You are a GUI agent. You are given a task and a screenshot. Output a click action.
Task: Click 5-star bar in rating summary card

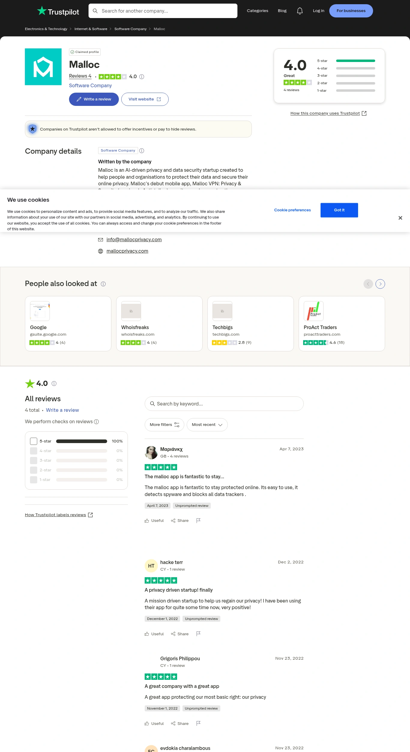(356, 61)
